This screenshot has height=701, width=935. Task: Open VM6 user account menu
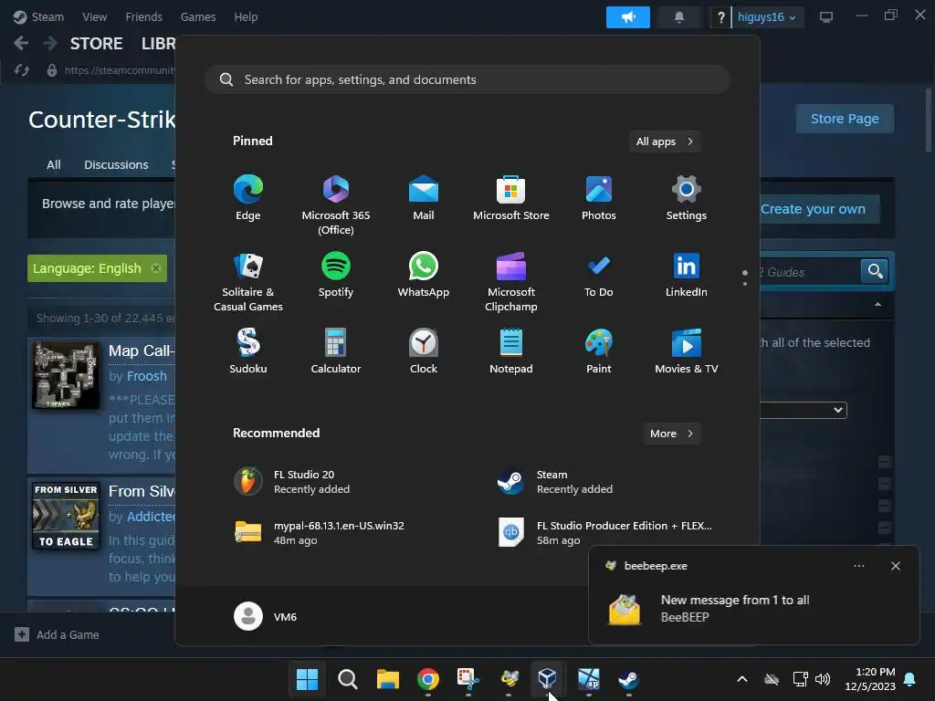pyautogui.click(x=266, y=616)
